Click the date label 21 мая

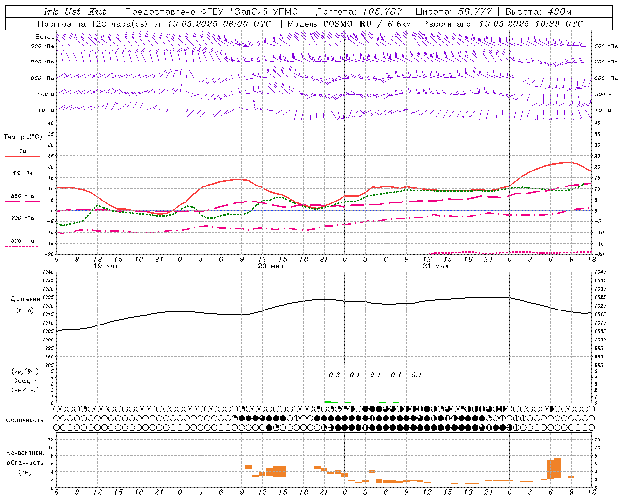pos(435,266)
